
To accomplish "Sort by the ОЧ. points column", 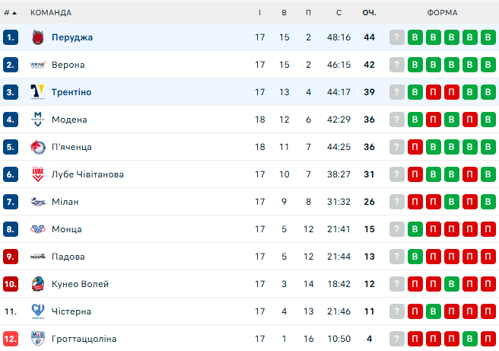I will coord(370,12).
